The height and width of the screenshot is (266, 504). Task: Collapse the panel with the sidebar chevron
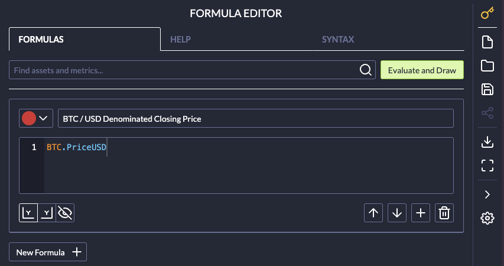tap(487, 194)
